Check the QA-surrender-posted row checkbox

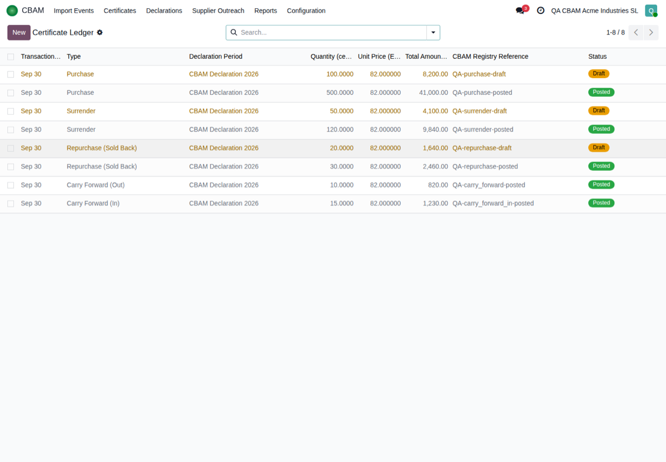pyautogui.click(x=11, y=130)
